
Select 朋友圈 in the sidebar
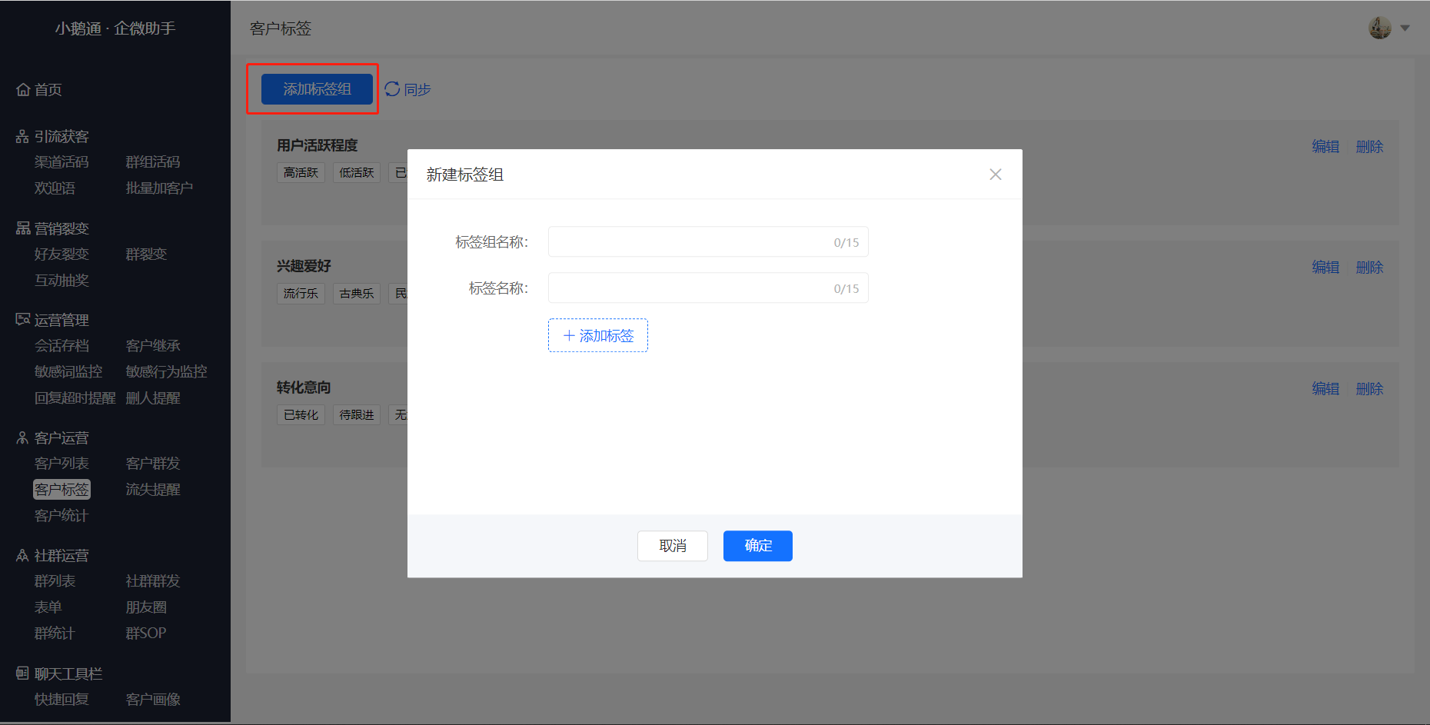tap(146, 607)
